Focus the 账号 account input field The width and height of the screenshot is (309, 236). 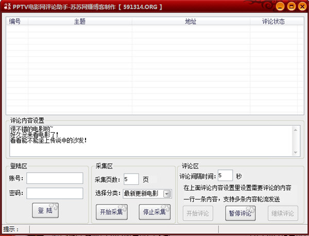pyautogui.click(x=55, y=178)
